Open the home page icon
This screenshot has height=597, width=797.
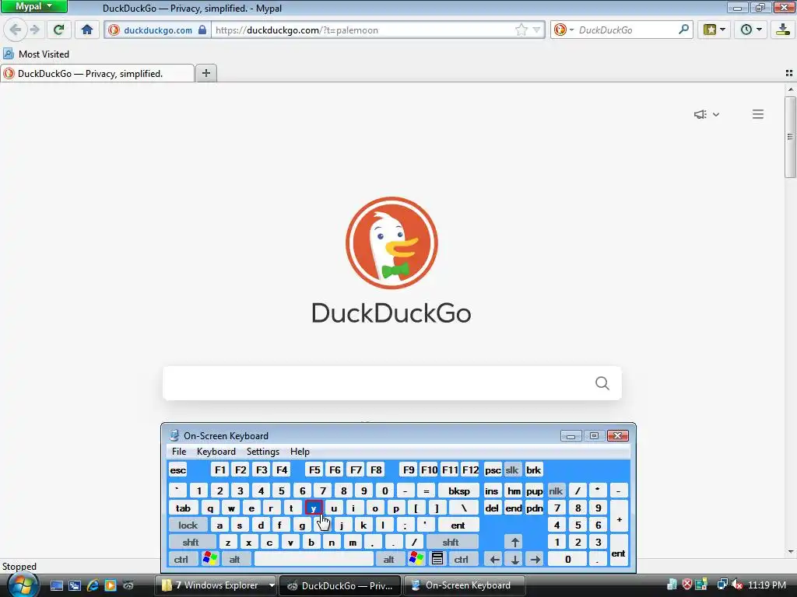[x=87, y=30]
